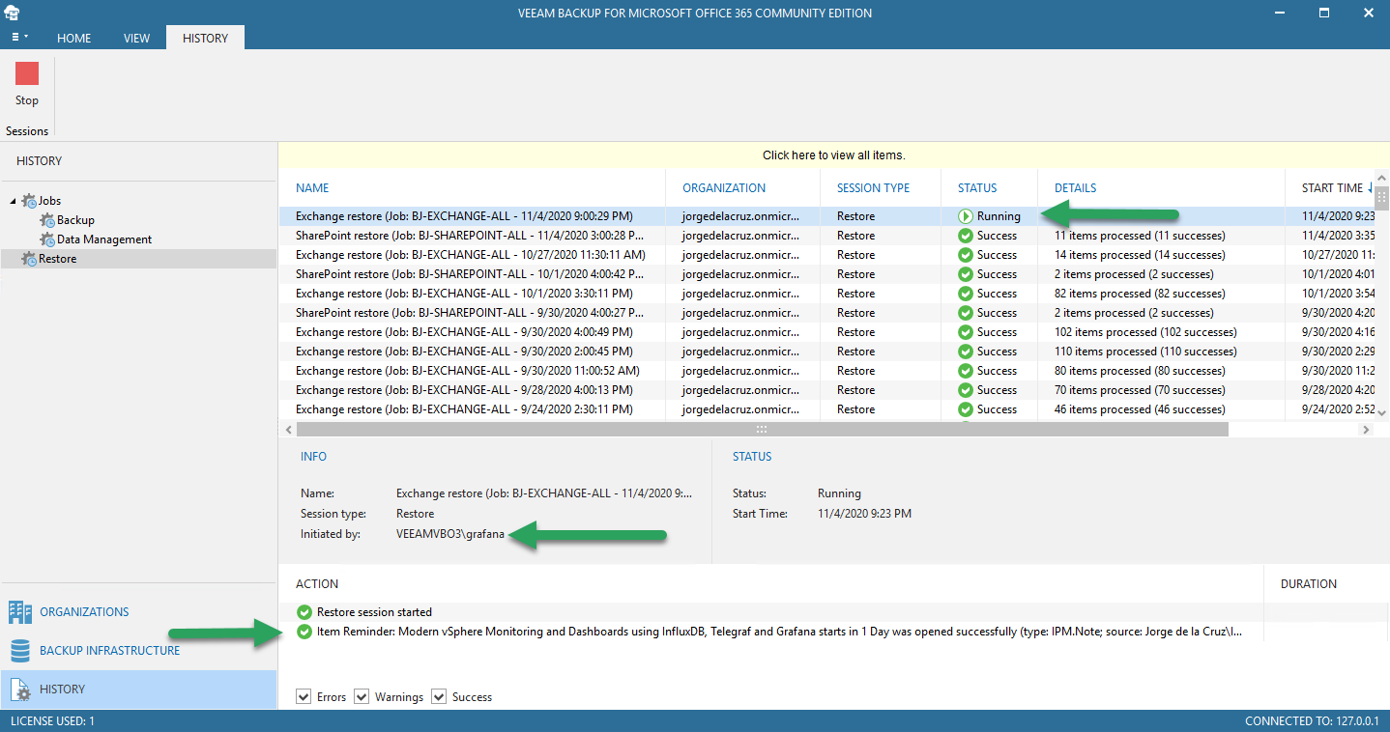Select the Backup job history icon
Image resolution: width=1390 pixels, height=732 pixels.
coord(48,220)
